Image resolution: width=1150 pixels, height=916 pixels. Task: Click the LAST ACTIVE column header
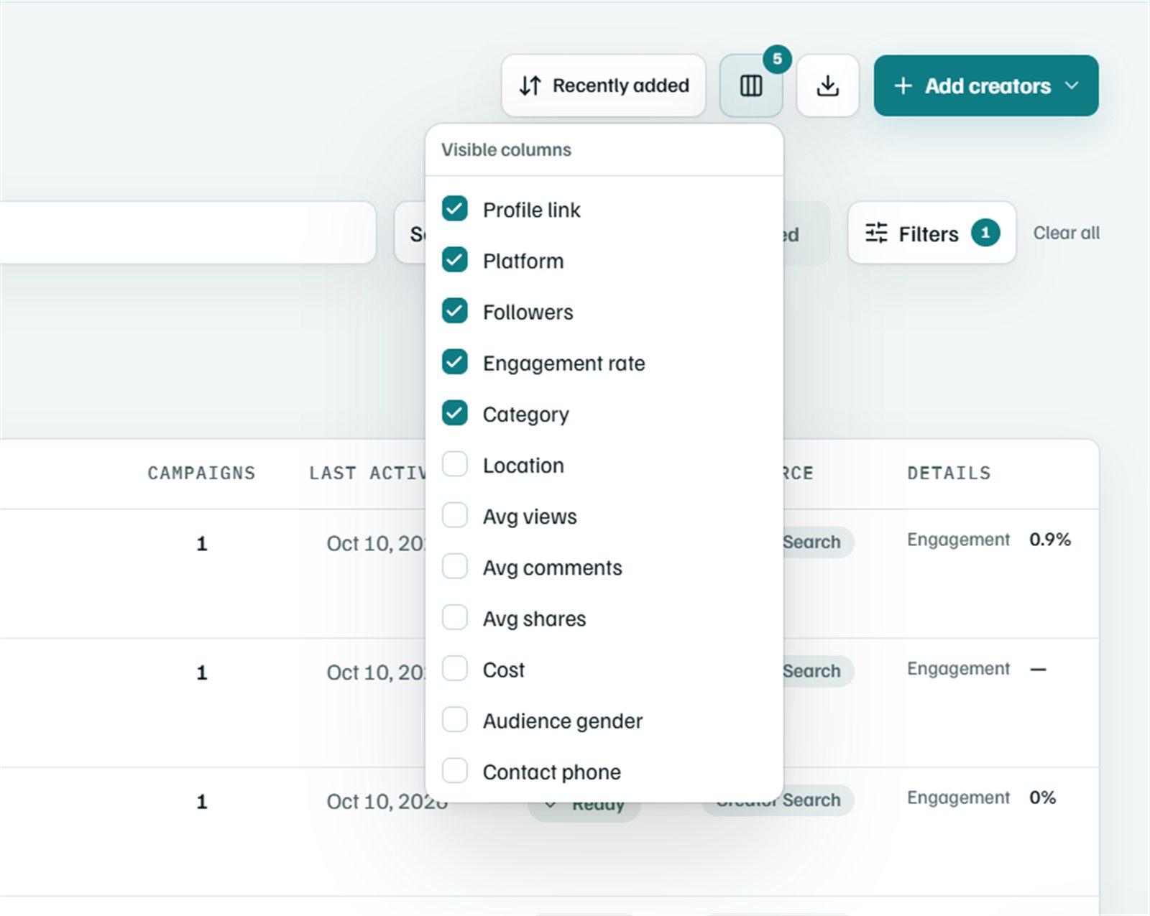(367, 473)
